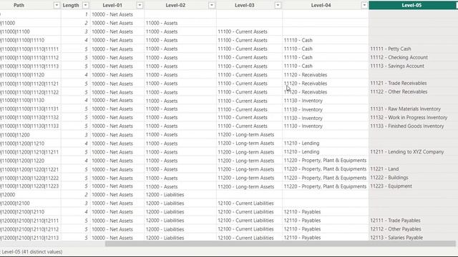Open the Level-01 column filter dropdown
Image resolution: width=458 pixels, height=257 pixels.
coord(140,5)
